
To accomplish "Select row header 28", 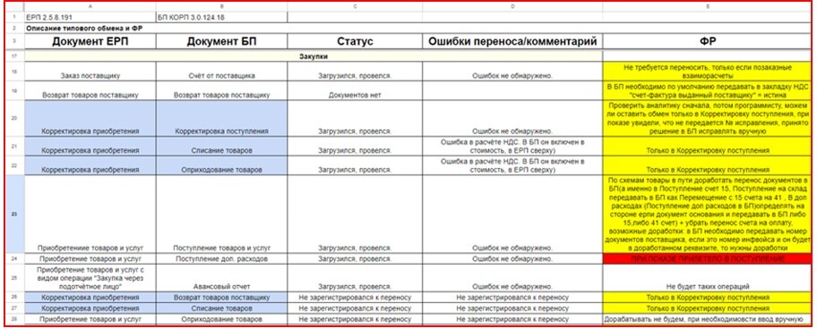I will click(x=13, y=318).
